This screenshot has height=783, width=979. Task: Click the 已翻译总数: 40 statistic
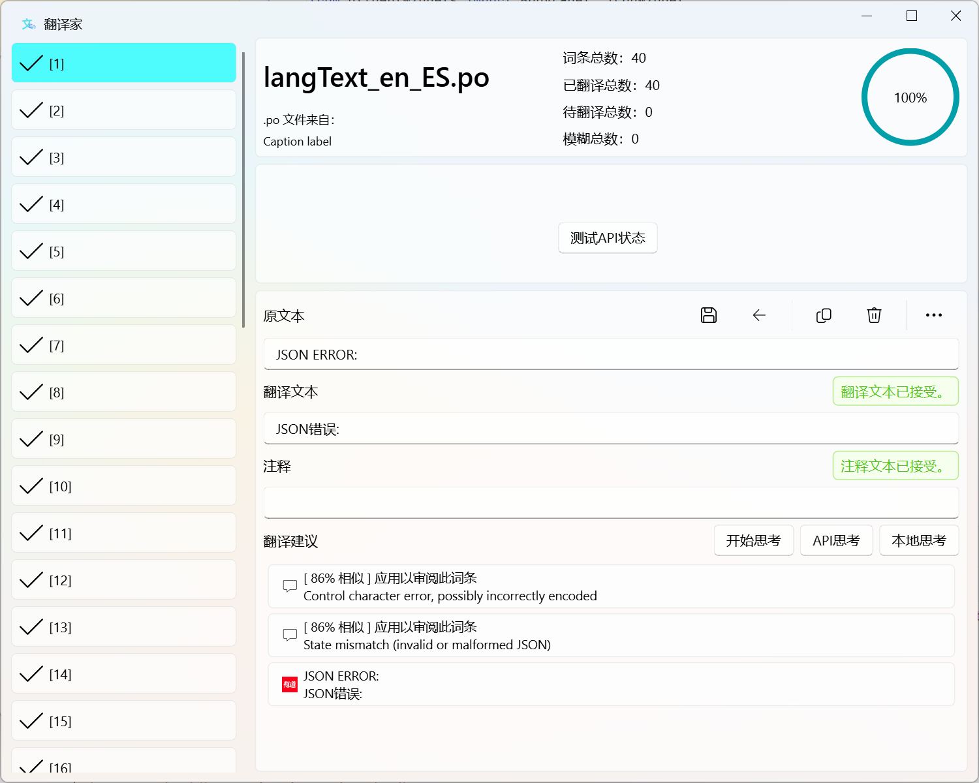[x=612, y=85]
